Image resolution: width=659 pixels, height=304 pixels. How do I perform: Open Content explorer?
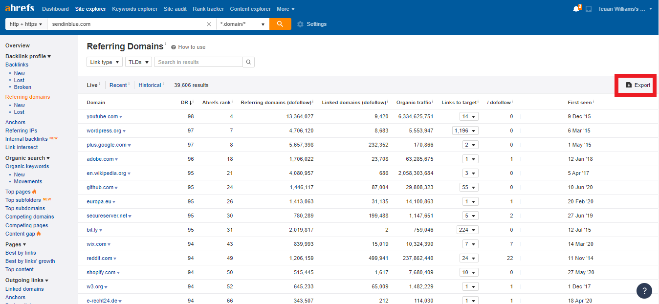point(250,9)
